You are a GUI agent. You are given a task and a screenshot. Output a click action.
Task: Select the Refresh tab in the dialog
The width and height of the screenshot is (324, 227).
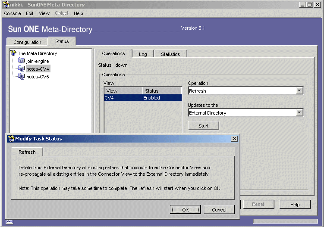point(27,152)
